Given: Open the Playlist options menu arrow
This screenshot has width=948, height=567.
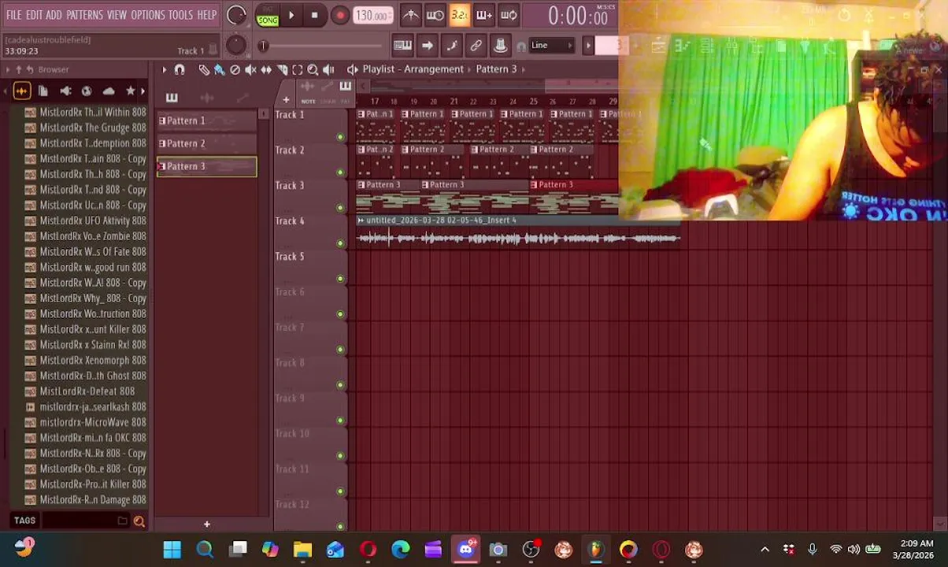Looking at the screenshot, I should [165, 69].
